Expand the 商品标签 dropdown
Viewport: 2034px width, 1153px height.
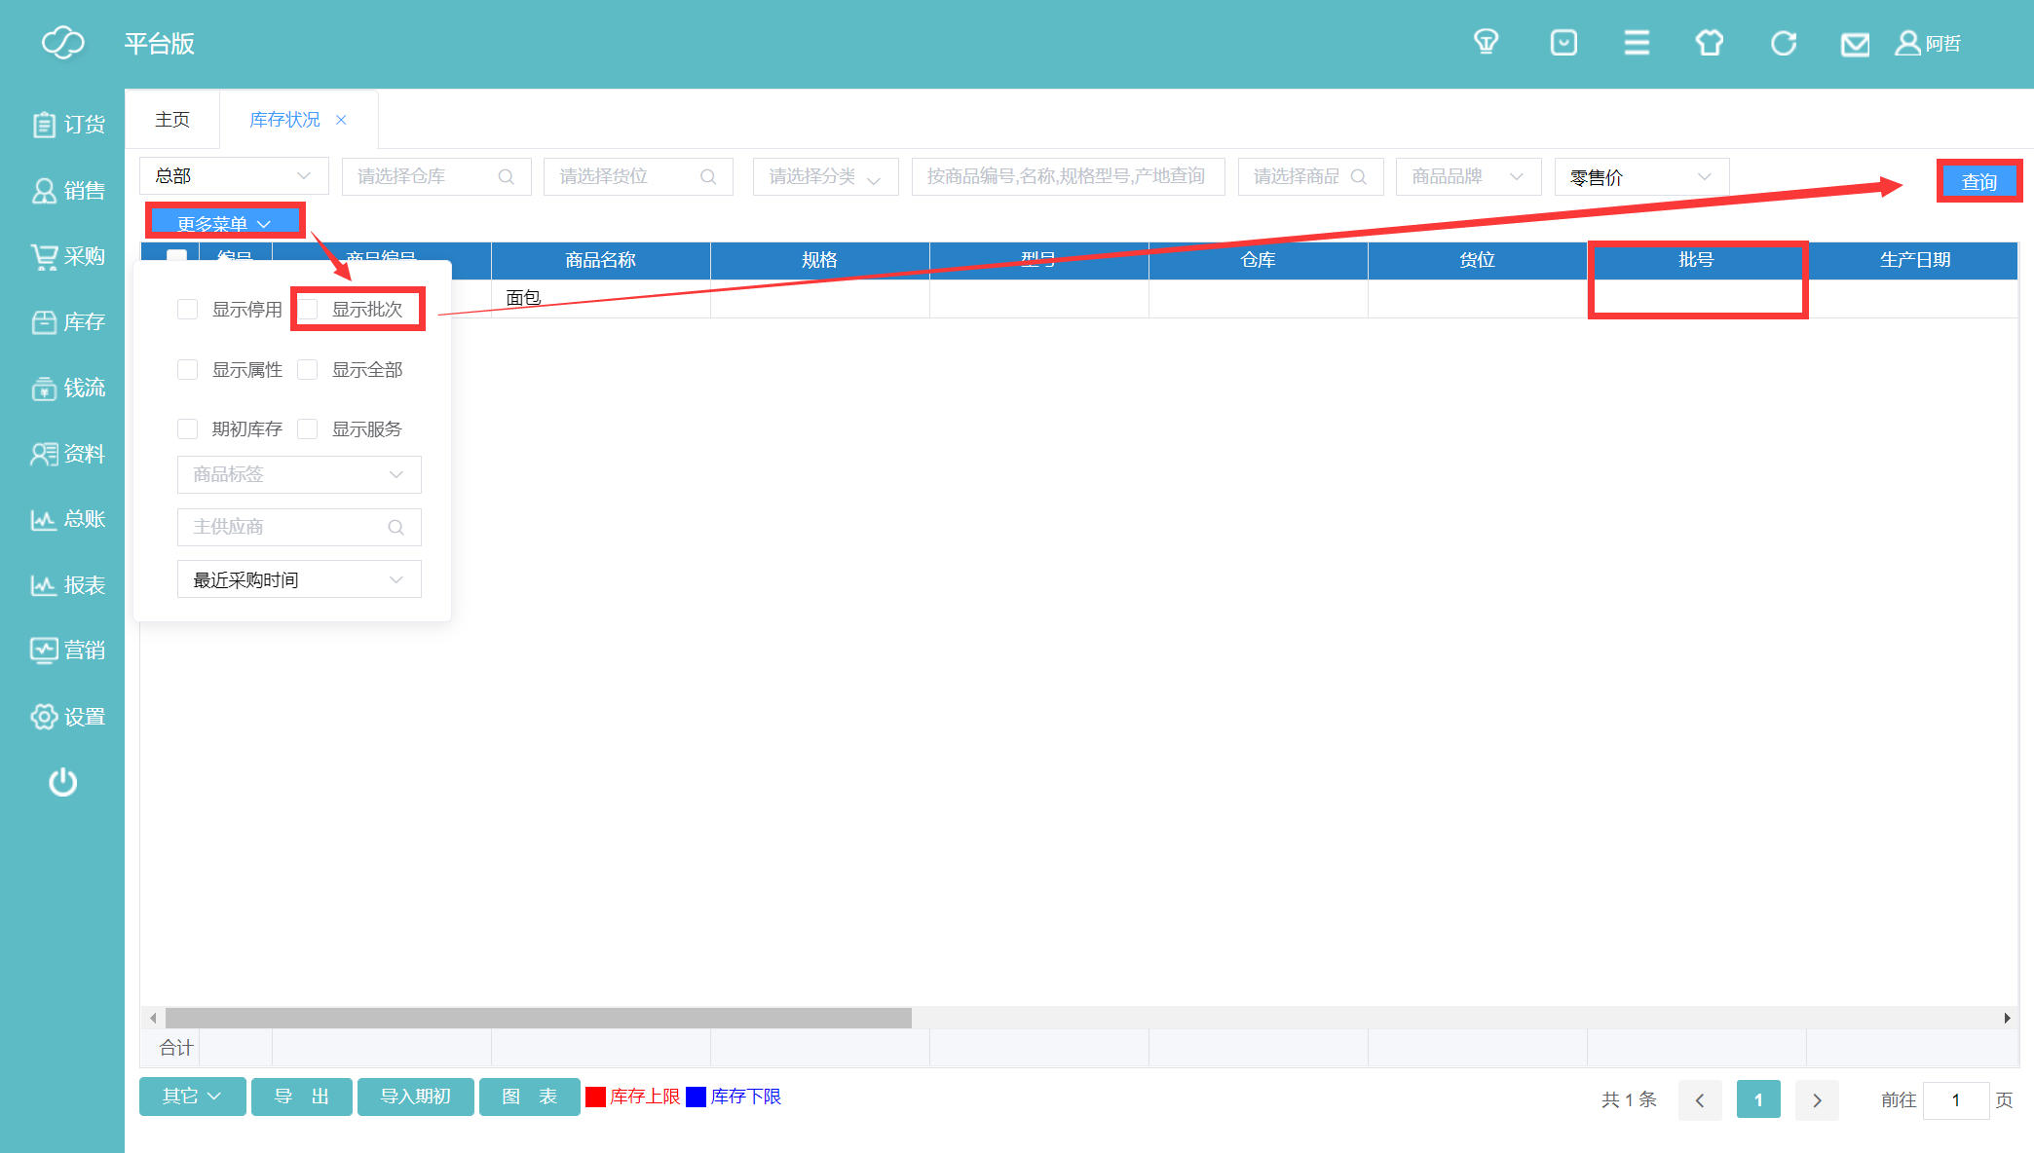299,474
